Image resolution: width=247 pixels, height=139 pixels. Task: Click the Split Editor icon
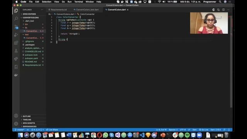[x=223, y=10]
